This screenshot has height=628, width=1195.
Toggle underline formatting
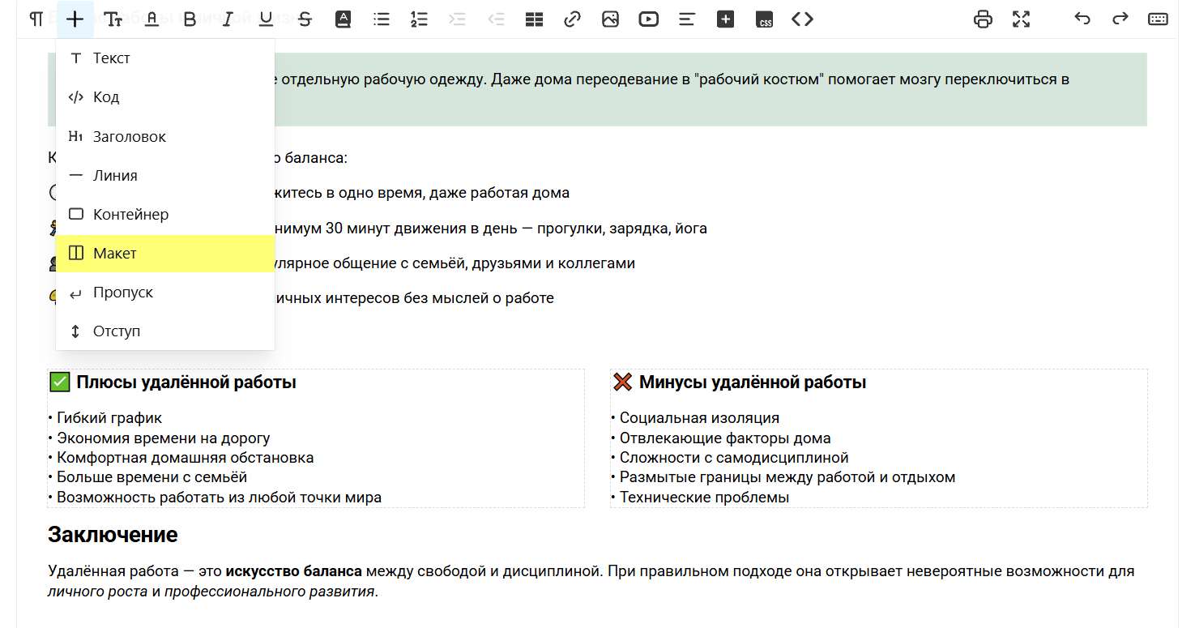[x=266, y=19]
